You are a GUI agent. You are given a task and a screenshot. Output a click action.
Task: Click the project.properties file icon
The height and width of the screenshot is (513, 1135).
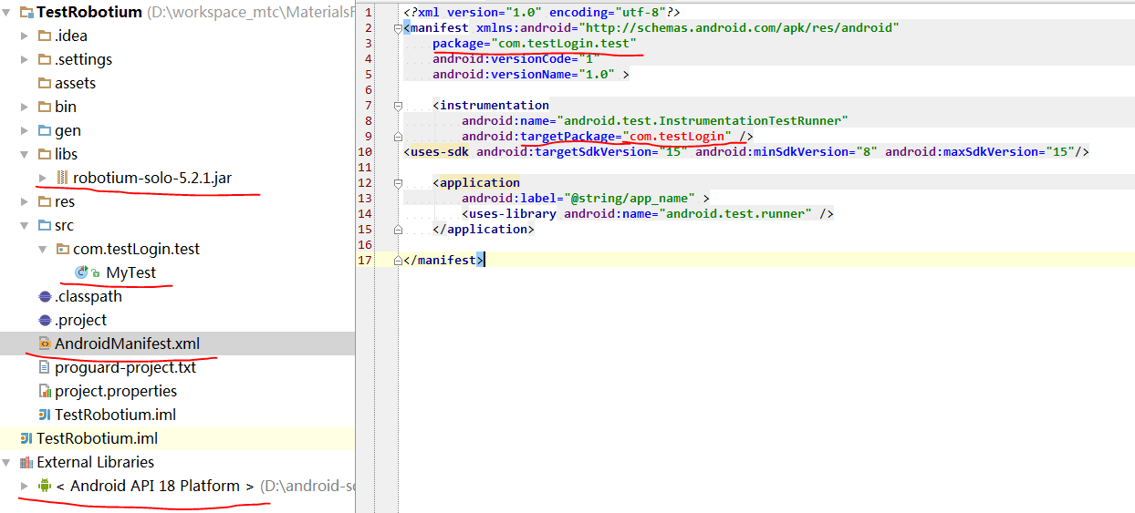point(45,392)
